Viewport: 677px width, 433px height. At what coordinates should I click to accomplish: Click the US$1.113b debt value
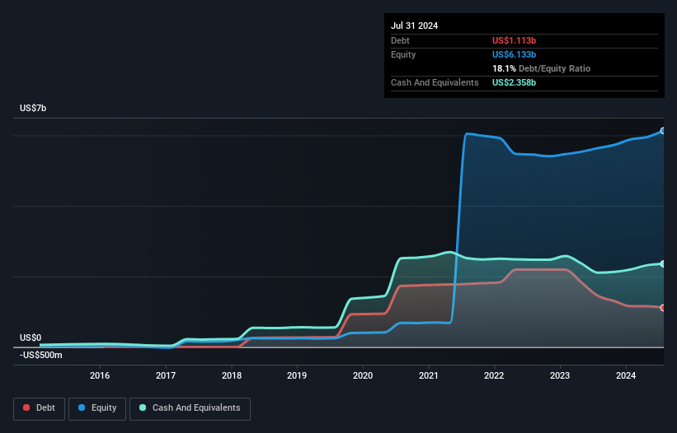click(x=515, y=40)
